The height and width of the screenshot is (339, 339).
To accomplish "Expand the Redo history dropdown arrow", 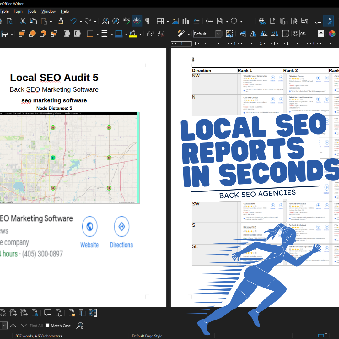I will [x=95, y=21].
